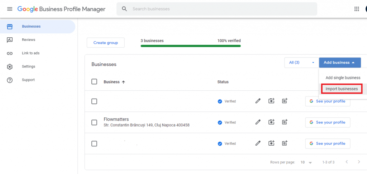Open the Link to ads sidebar item
The image size is (367, 174).
[x=38, y=53]
